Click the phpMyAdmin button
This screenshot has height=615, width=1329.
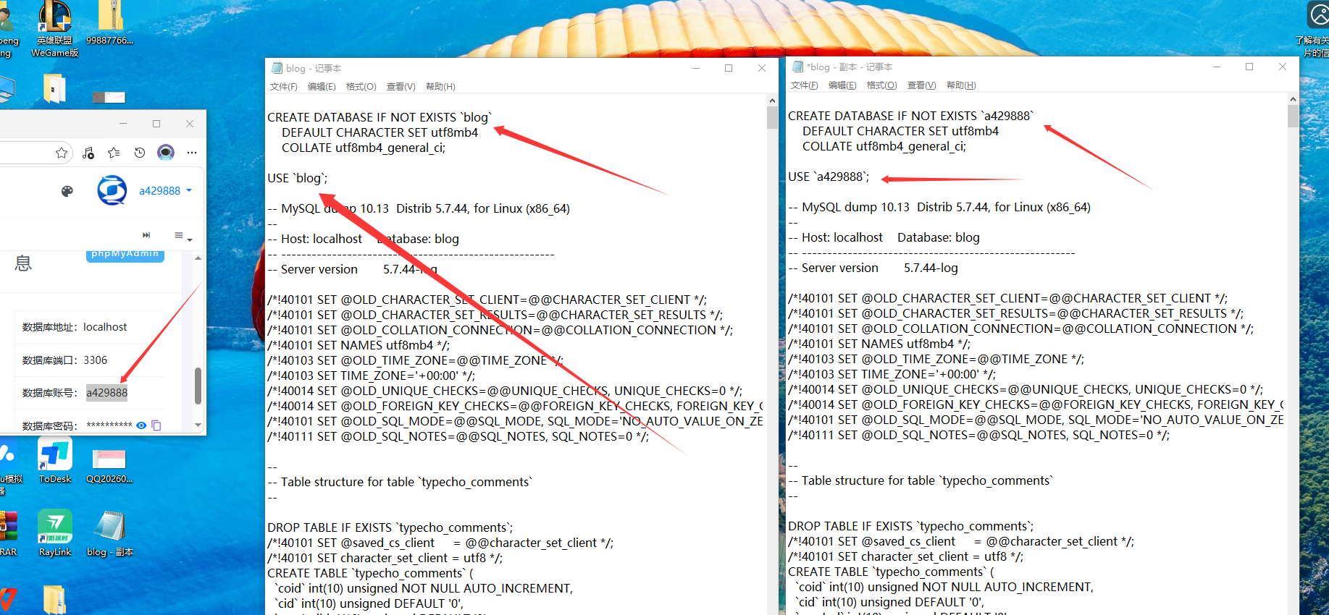(125, 254)
